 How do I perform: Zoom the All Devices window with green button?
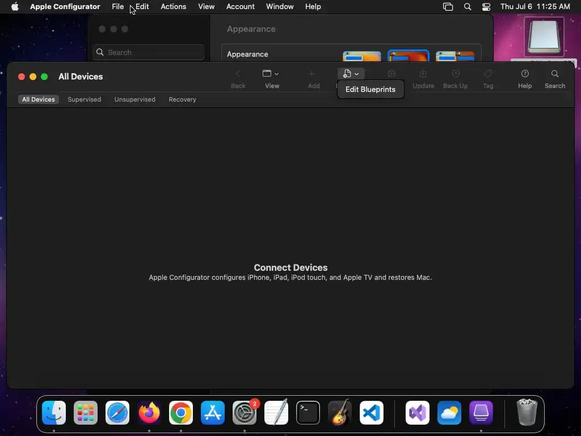coord(44,77)
